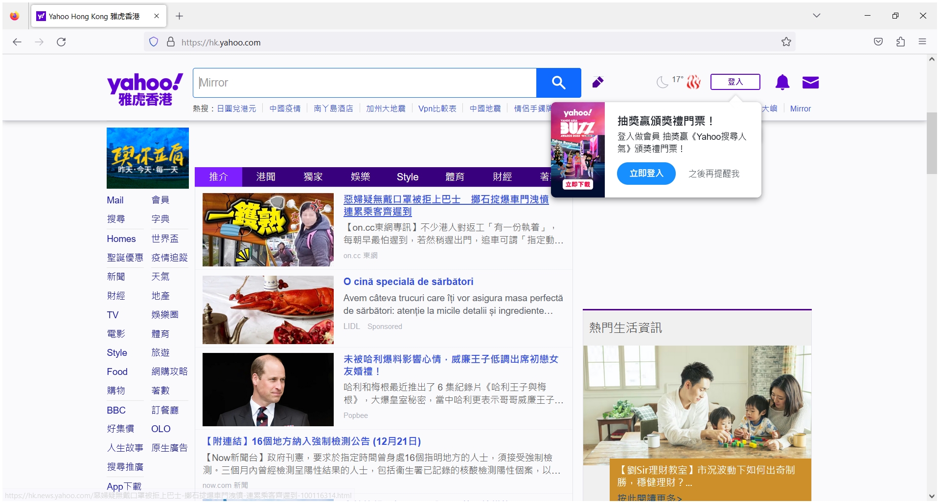Image resolution: width=939 pixels, height=503 pixels.
Task: Click the 中國疫情 hot search link
Action: pos(285,109)
